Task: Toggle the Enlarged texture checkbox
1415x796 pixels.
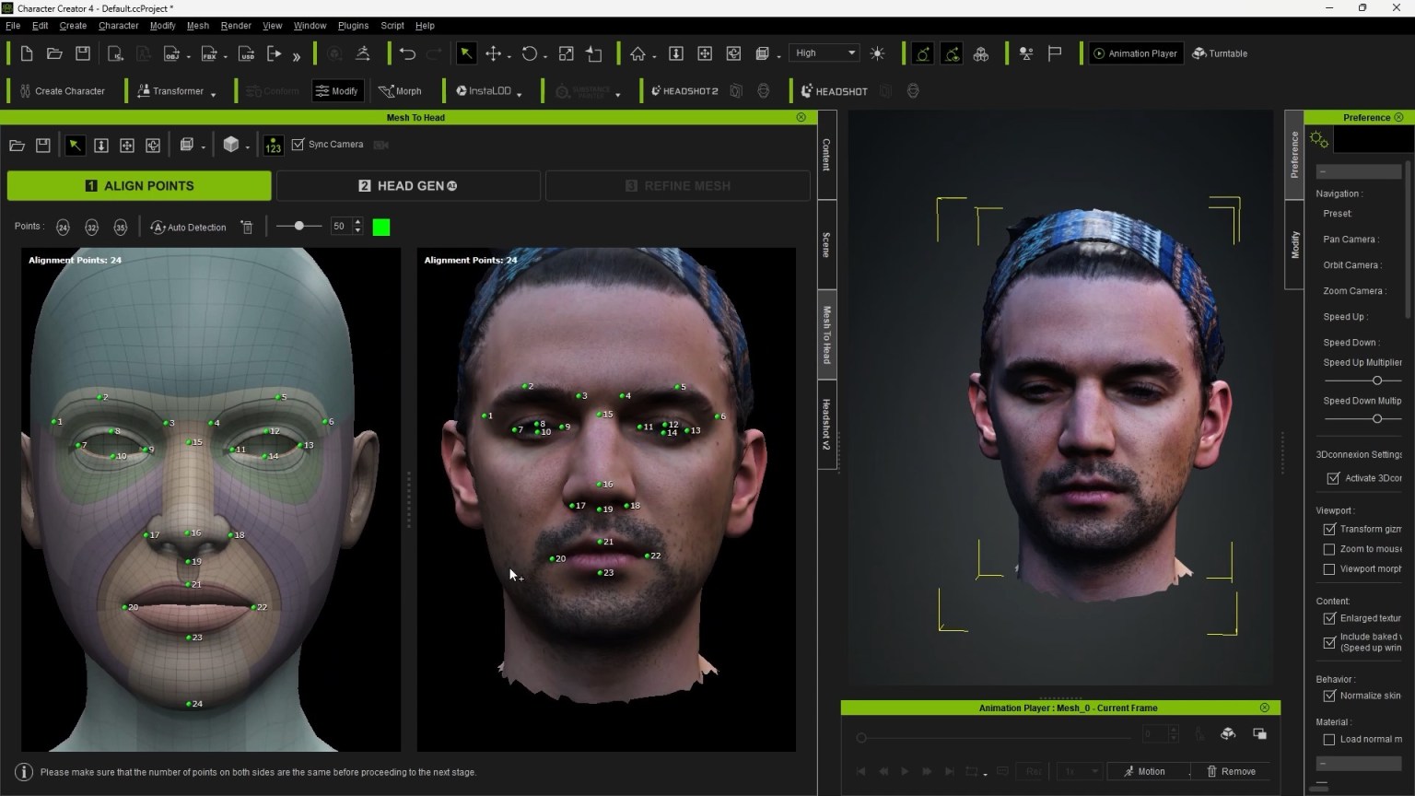Action: [x=1329, y=618]
